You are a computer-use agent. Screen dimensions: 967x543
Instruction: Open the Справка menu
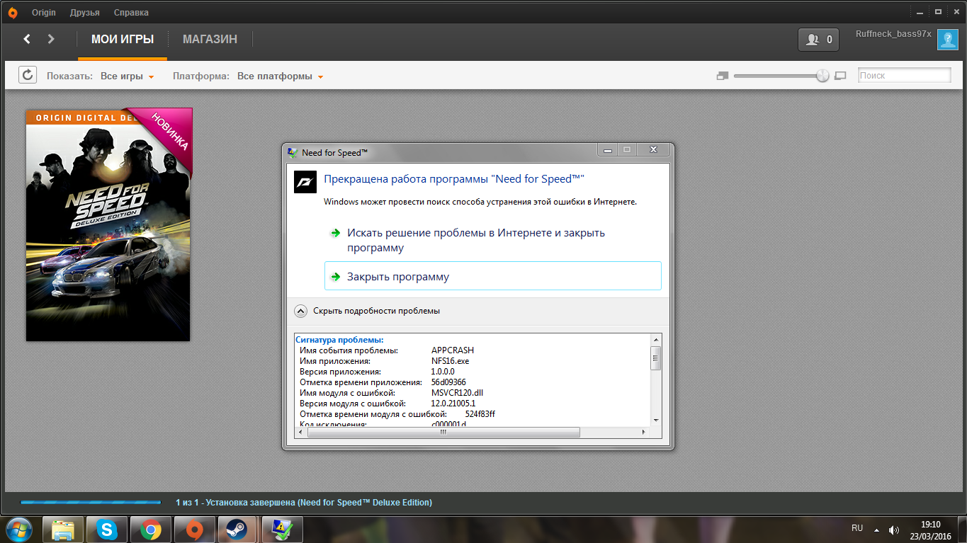[x=131, y=13]
